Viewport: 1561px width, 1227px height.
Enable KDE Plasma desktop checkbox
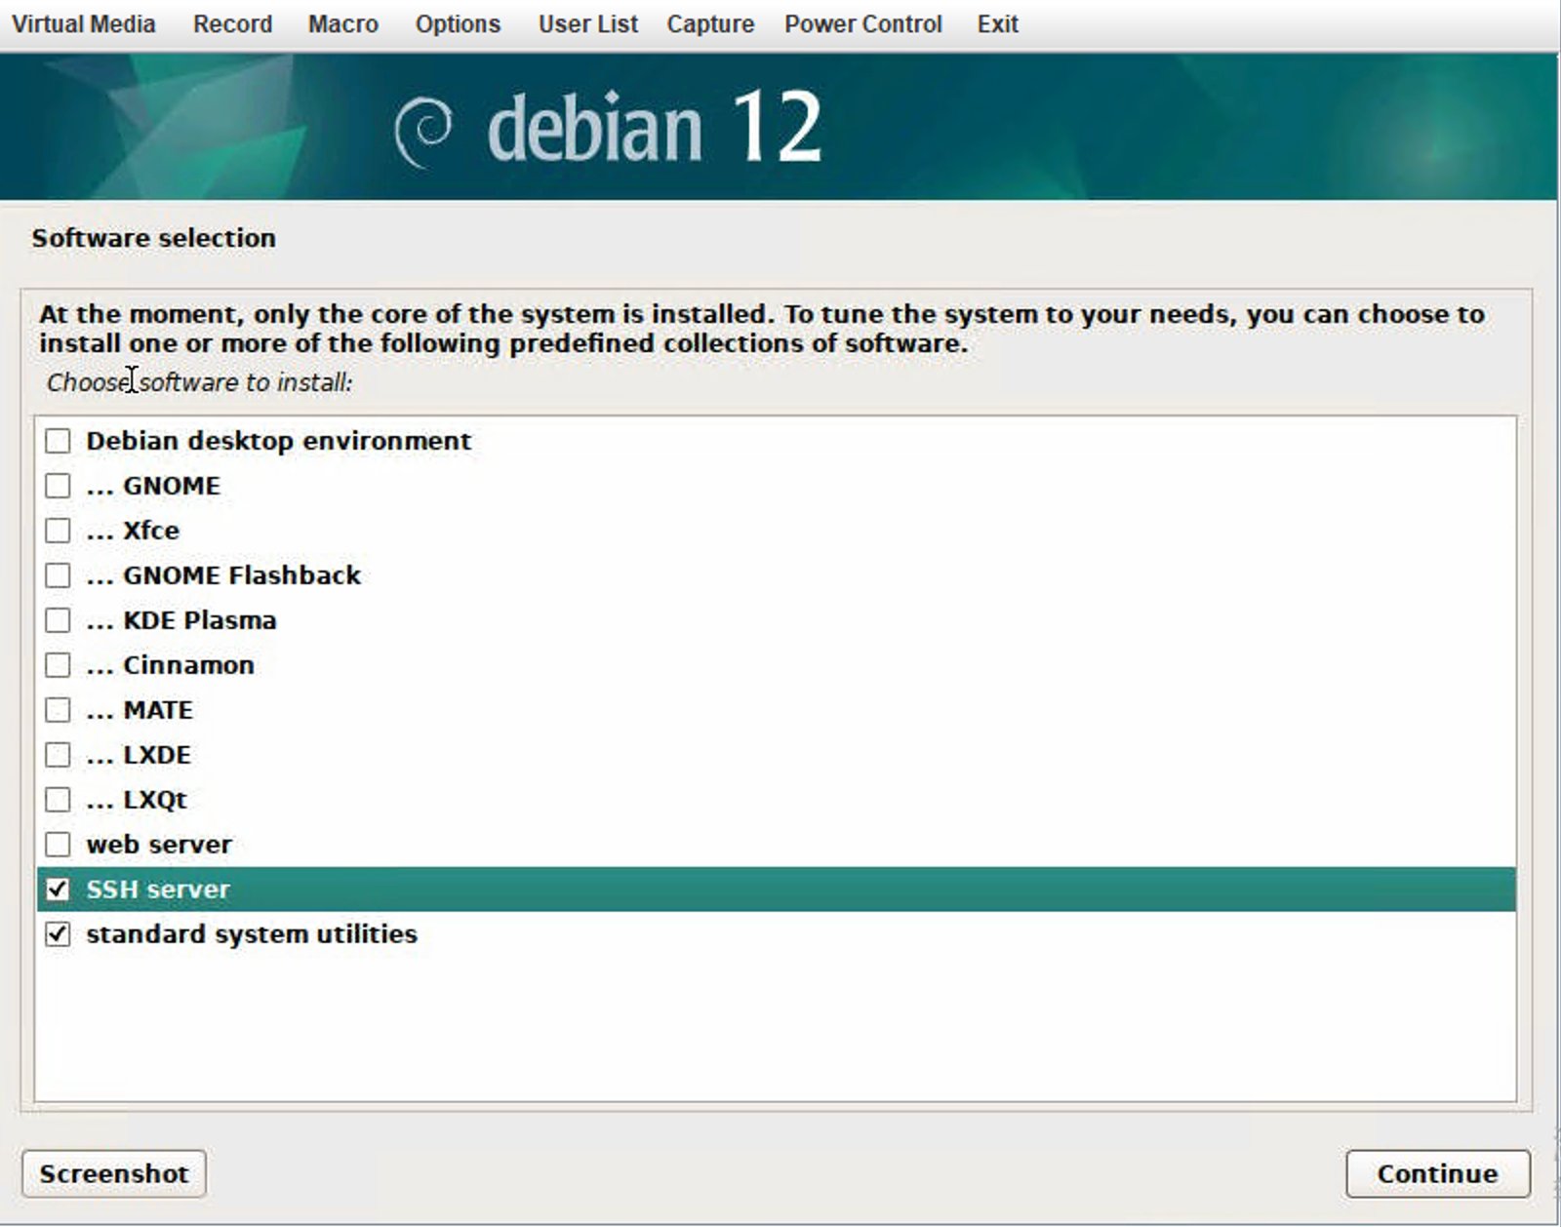[59, 620]
